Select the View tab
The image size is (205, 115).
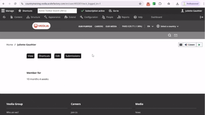click(x=30, y=56)
